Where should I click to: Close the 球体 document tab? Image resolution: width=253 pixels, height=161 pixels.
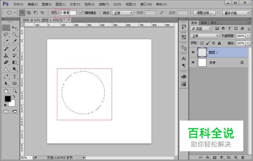pyautogui.click(x=69, y=20)
